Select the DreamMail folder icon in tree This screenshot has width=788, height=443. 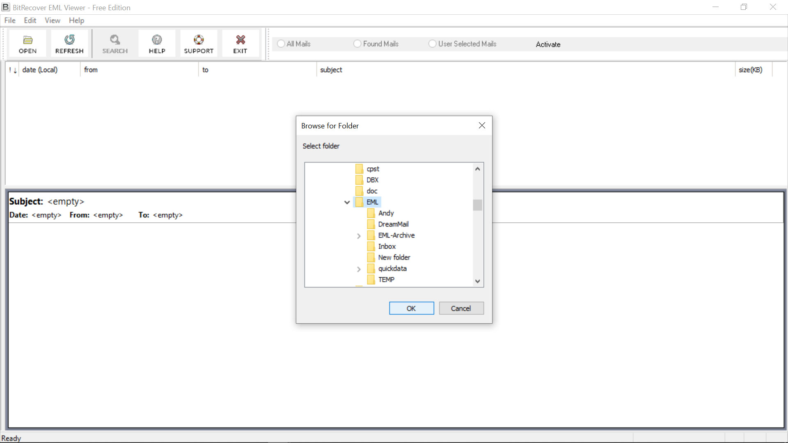click(371, 224)
